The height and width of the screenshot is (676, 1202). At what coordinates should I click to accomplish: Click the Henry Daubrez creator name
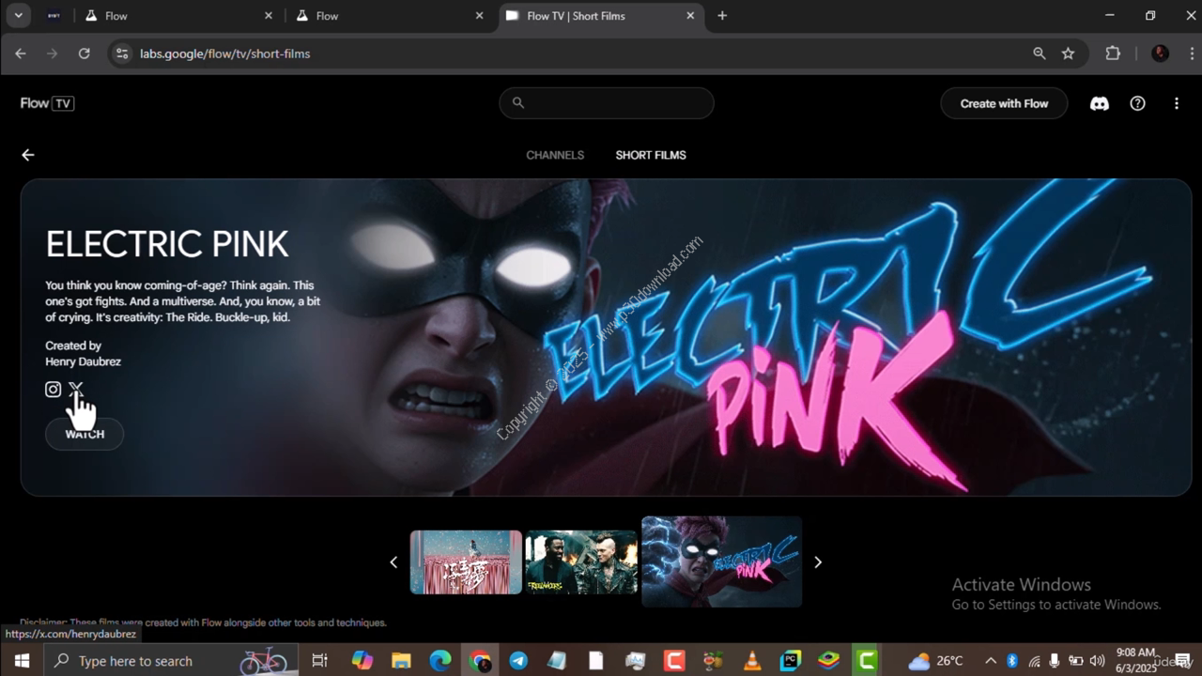(83, 361)
